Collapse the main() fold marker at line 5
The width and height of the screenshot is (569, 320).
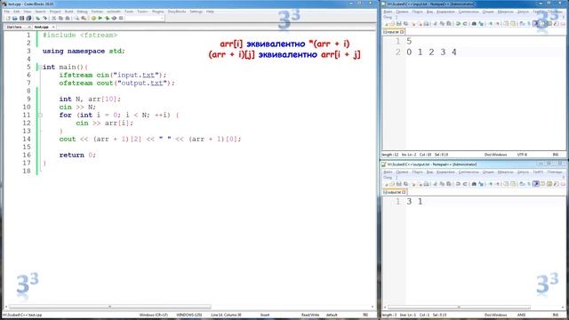[40, 68]
